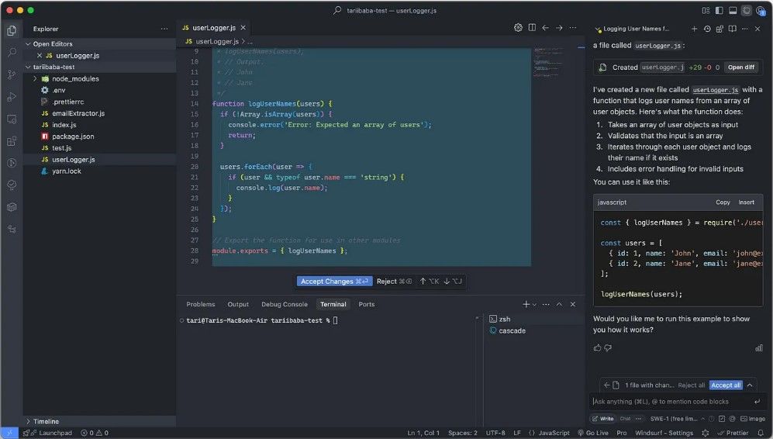
Task: Open the Search view in activity bar
Action: (x=12, y=52)
